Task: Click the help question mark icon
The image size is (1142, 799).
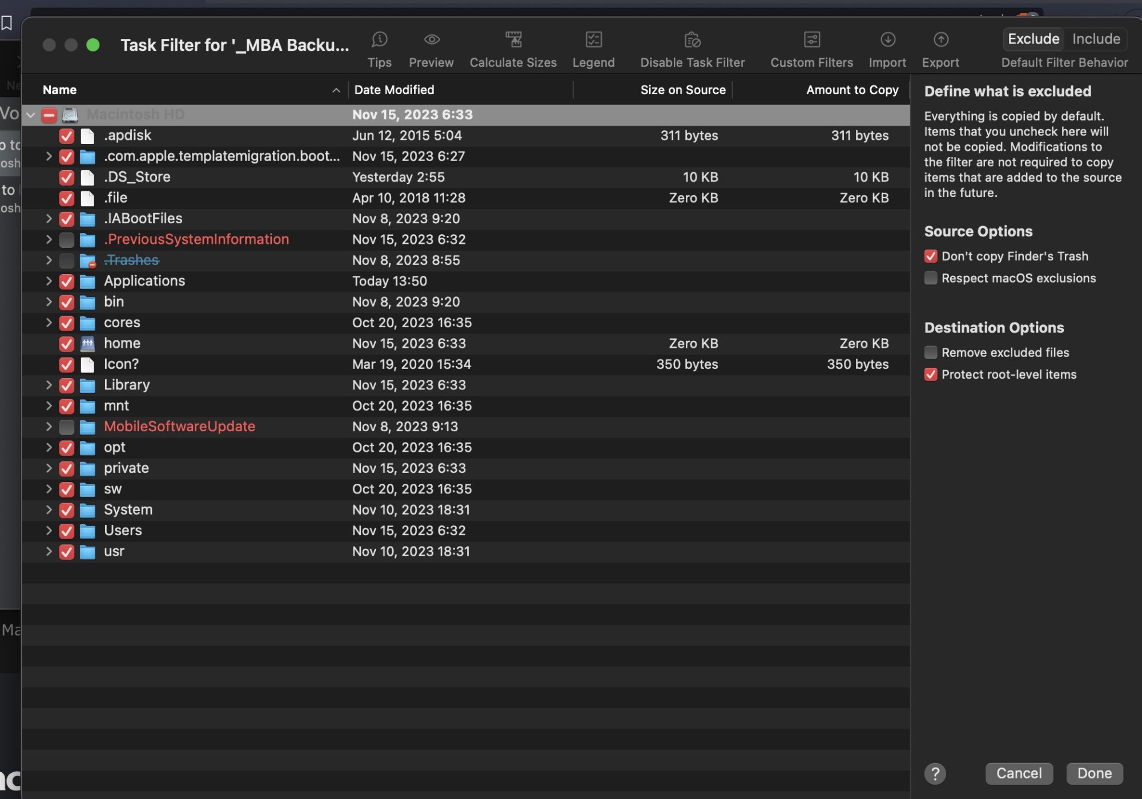Action: coord(935,774)
